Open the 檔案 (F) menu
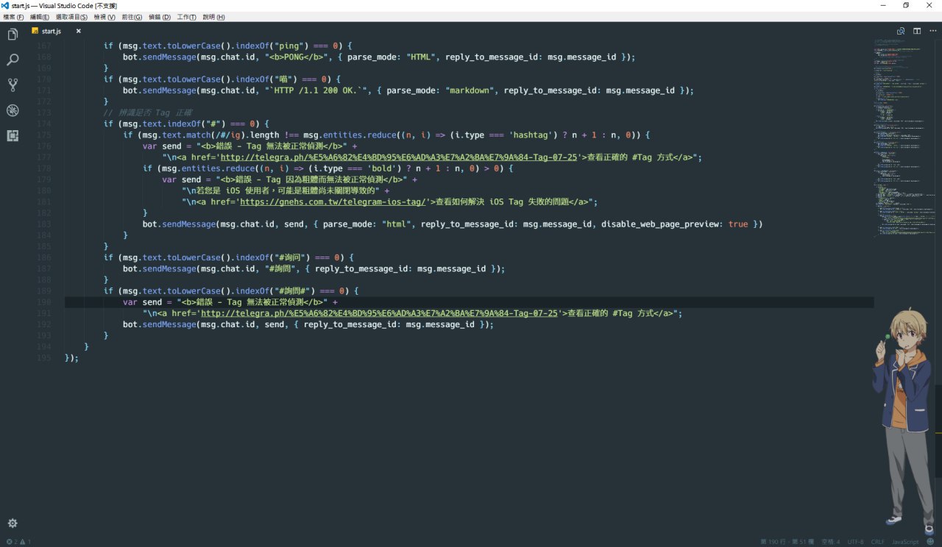Screen dimensions: 942x547 pos(13,17)
